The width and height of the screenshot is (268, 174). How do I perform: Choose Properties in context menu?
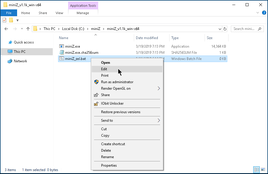[x=127, y=165]
